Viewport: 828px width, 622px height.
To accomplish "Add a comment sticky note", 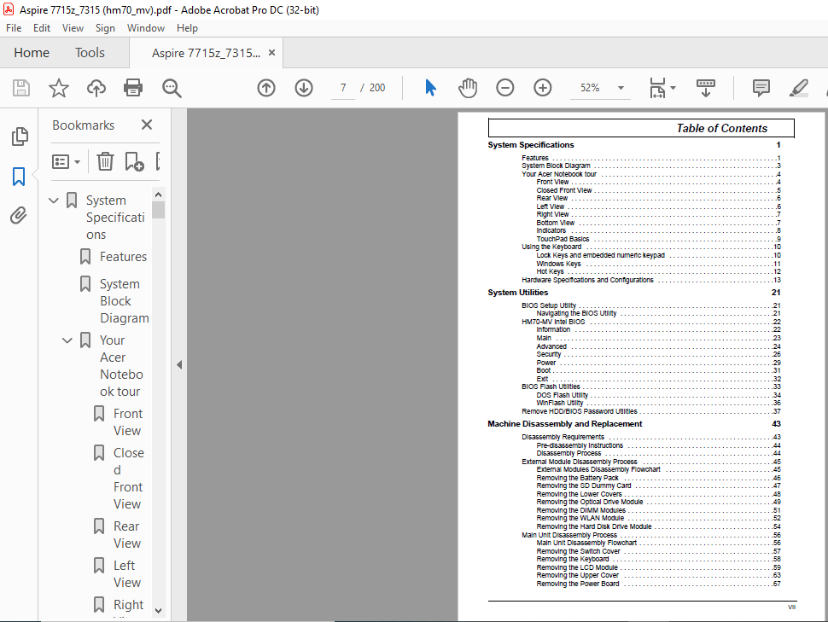I will [761, 88].
